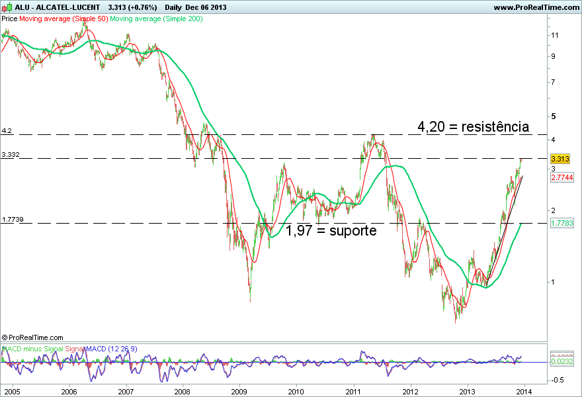Click the 2 price axis label
Screen dimensions: 582x397
point(554,210)
